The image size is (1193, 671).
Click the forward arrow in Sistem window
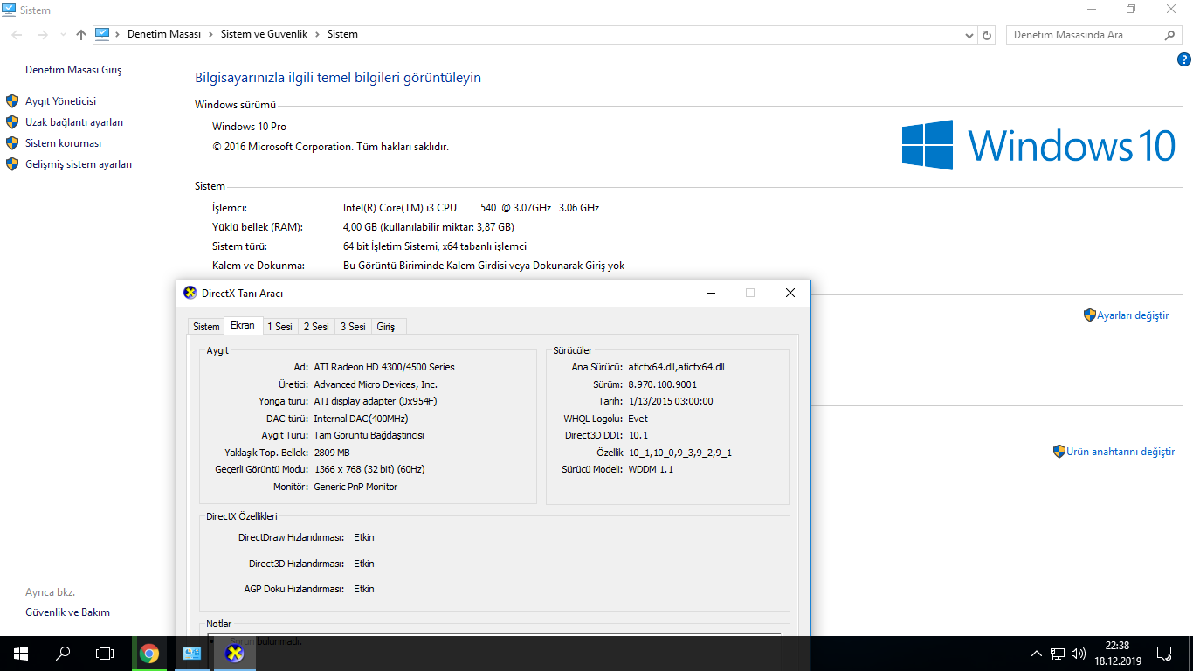pos(42,35)
